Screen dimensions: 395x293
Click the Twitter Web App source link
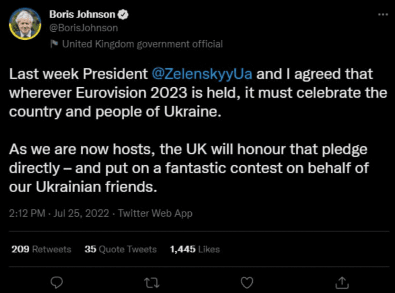pyautogui.click(x=155, y=213)
